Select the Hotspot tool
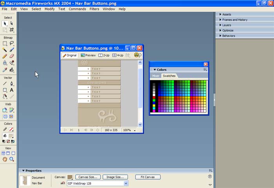Screen dimensions: 274x188 coord(5,110)
